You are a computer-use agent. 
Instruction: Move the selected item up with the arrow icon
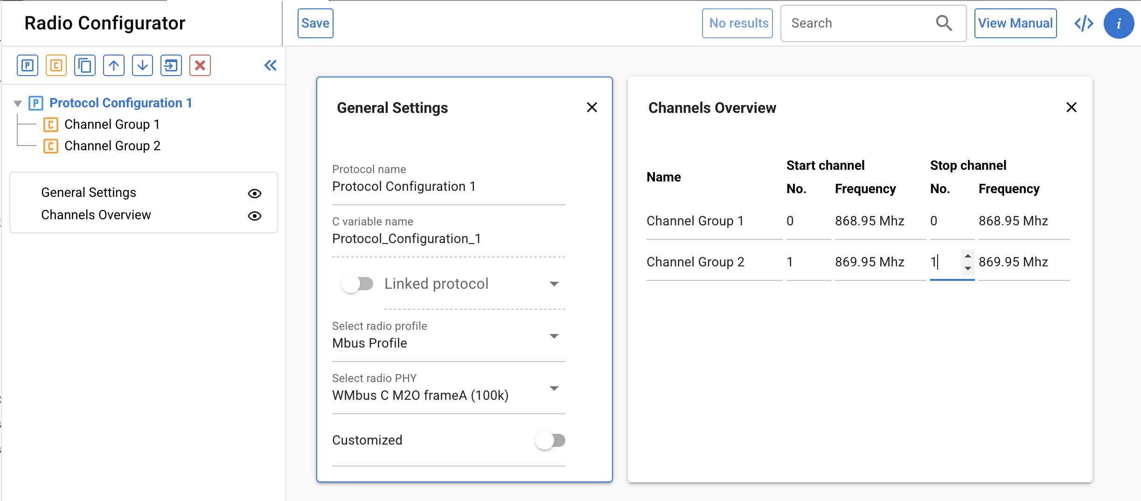pyautogui.click(x=114, y=65)
